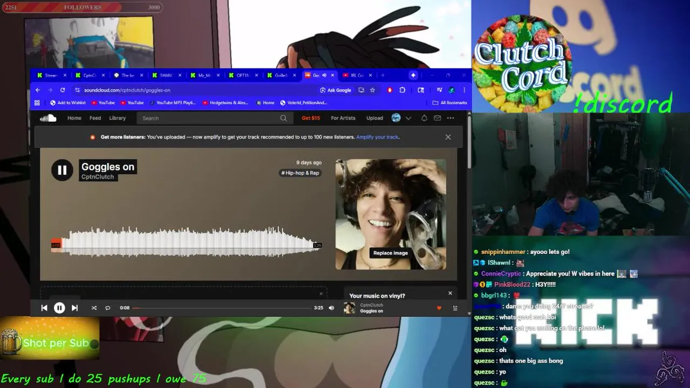Open messages envelope icon
Viewport: 690px width, 388px height.
[x=437, y=118]
